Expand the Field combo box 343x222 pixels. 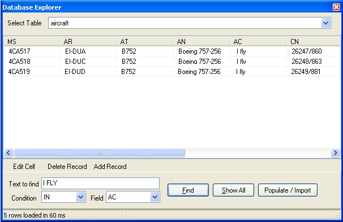155,197
